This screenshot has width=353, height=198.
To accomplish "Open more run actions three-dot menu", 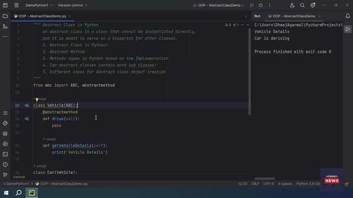I will tap(270, 5).
